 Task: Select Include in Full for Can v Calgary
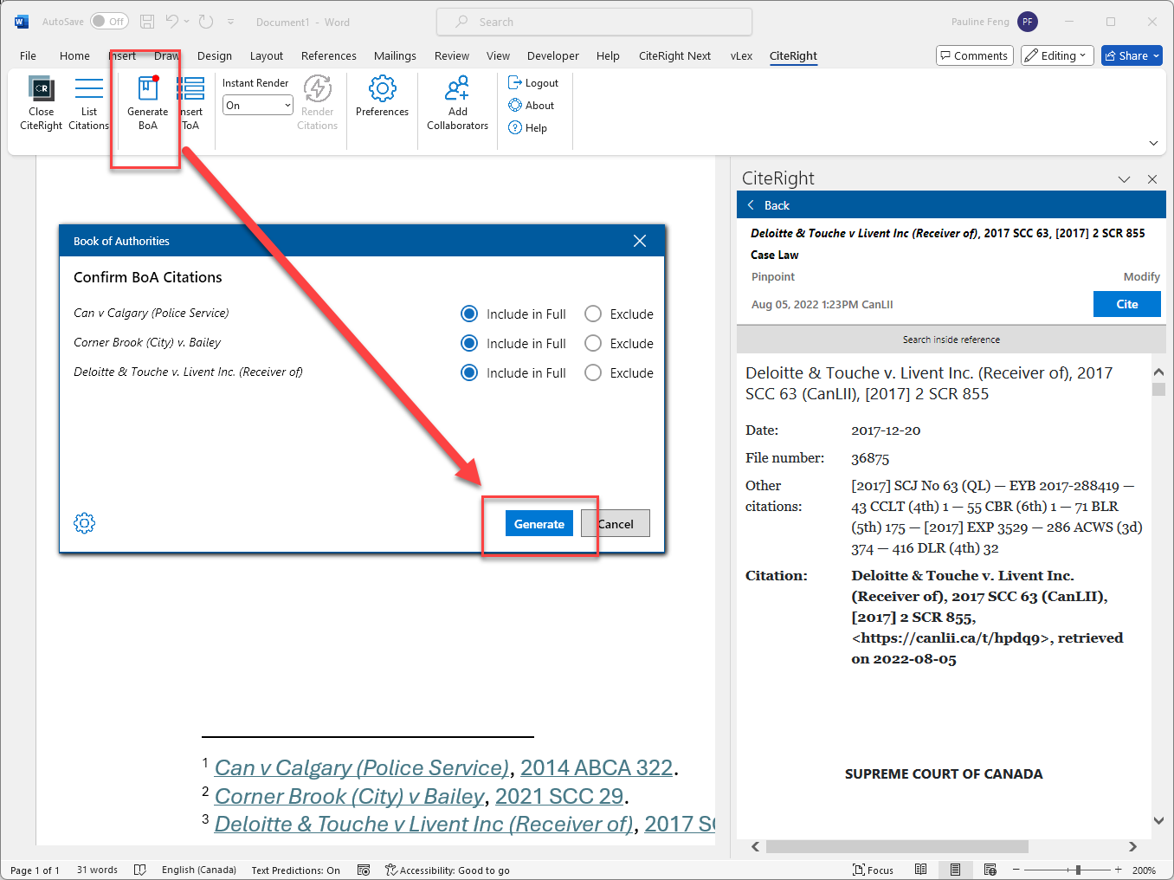tap(469, 314)
